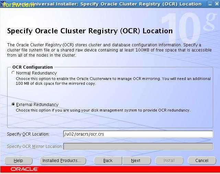220x174 pixels.
Task: Open the Installed Products list
Action: 62,161
